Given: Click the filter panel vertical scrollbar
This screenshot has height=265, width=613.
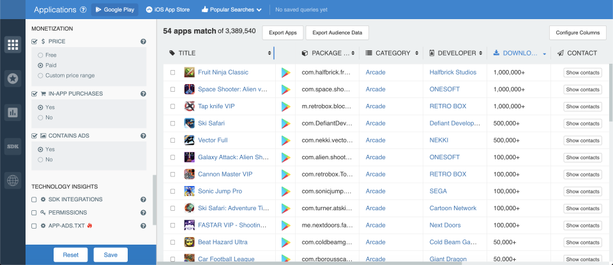Looking at the screenshot, I should click(x=155, y=200).
